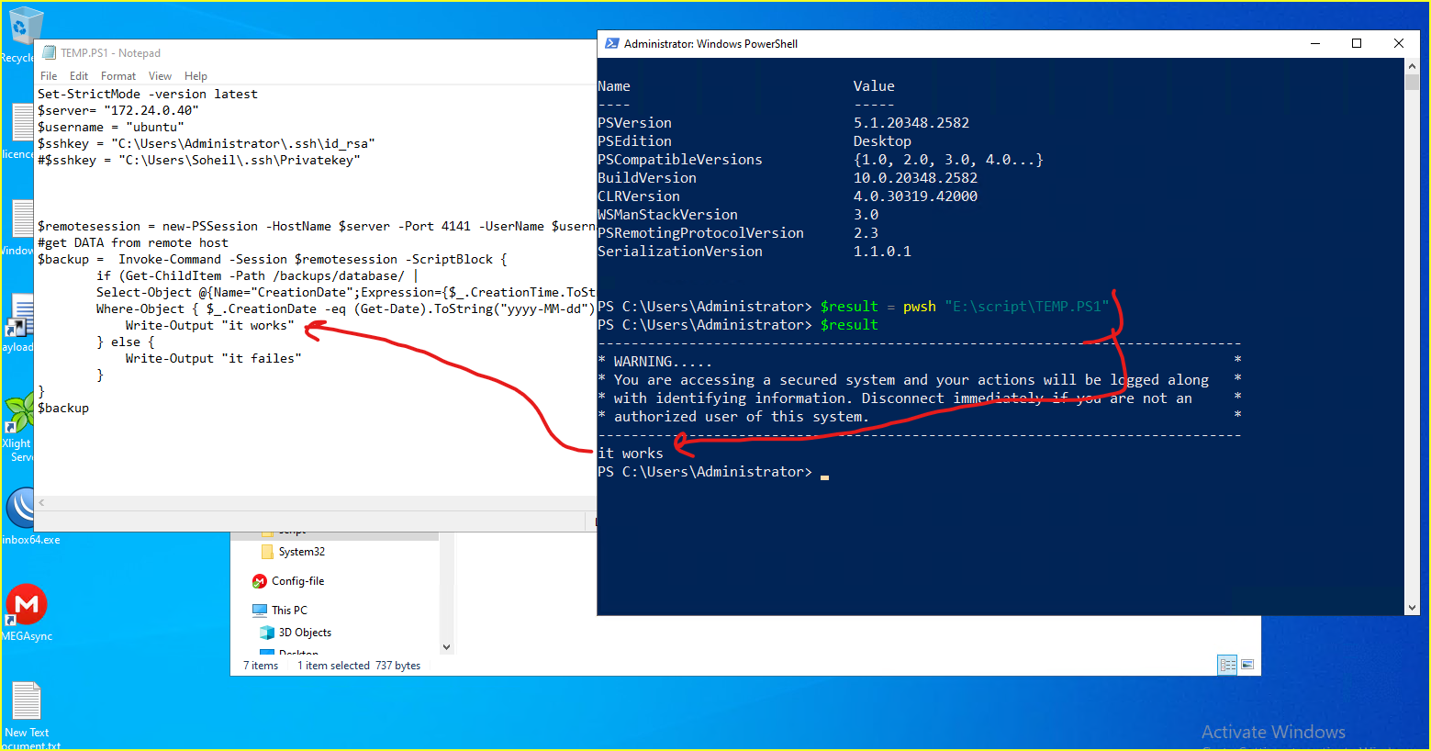Click the PowerShell prompt cursor line

click(713, 472)
